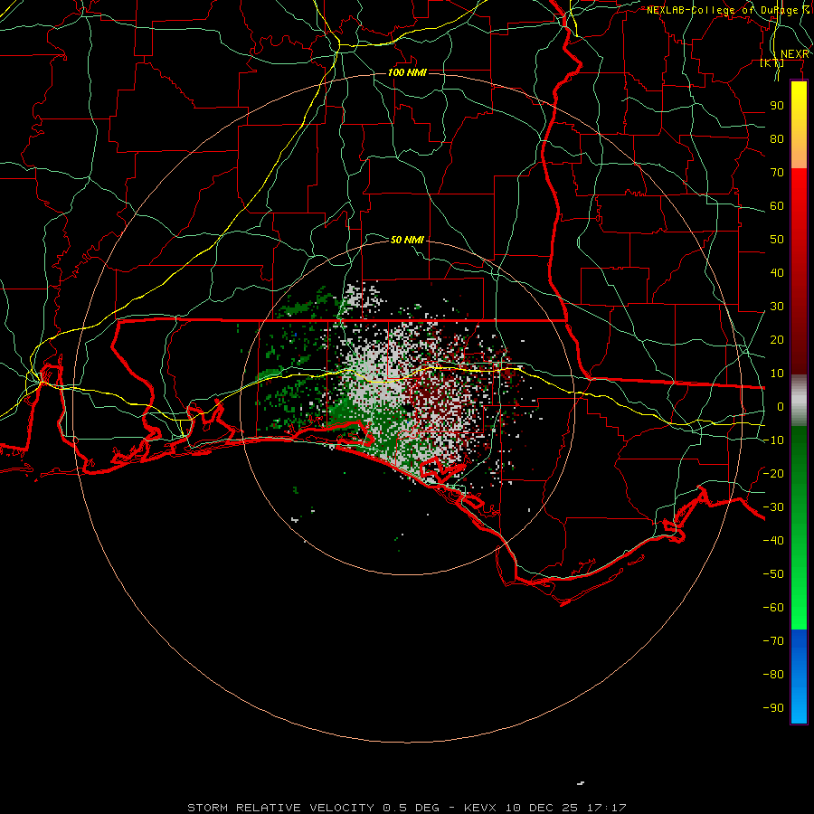Click the -50 label on the velocity scale
Screen dimensions: 814x814
pos(773,573)
